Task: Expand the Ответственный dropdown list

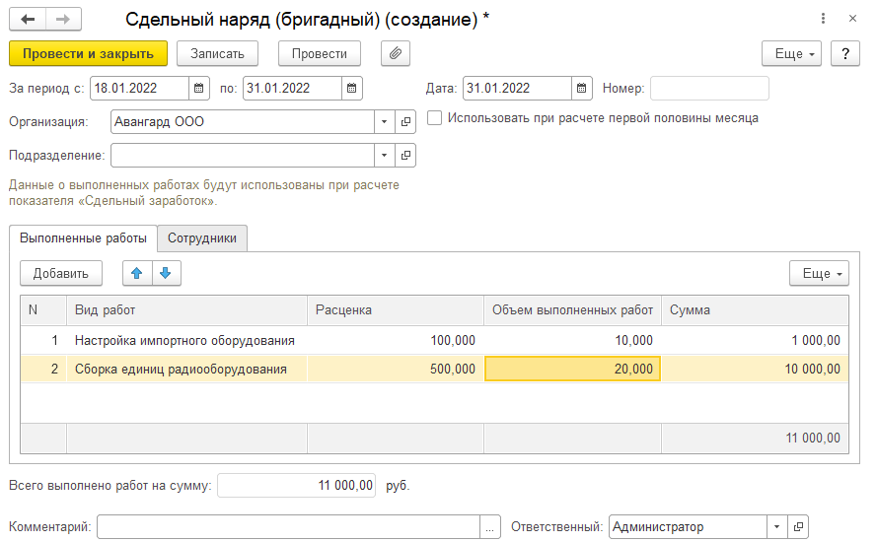Action: tap(776, 527)
